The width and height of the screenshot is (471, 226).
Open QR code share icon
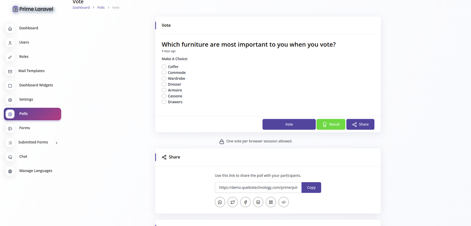[x=271, y=202]
